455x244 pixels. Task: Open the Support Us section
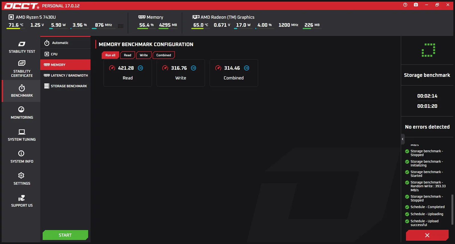point(22,201)
